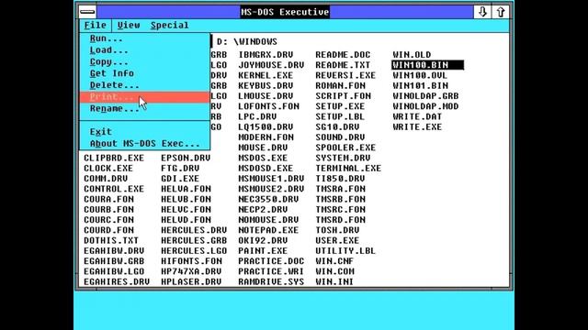588x330 pixels.
Task: Open the View menu
Action: pos(129,25)
